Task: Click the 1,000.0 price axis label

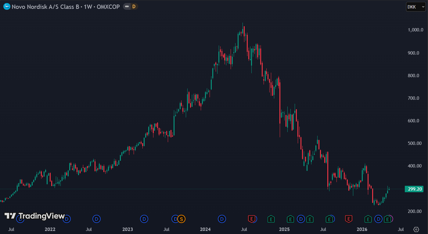Action: (x=415, y=30)
